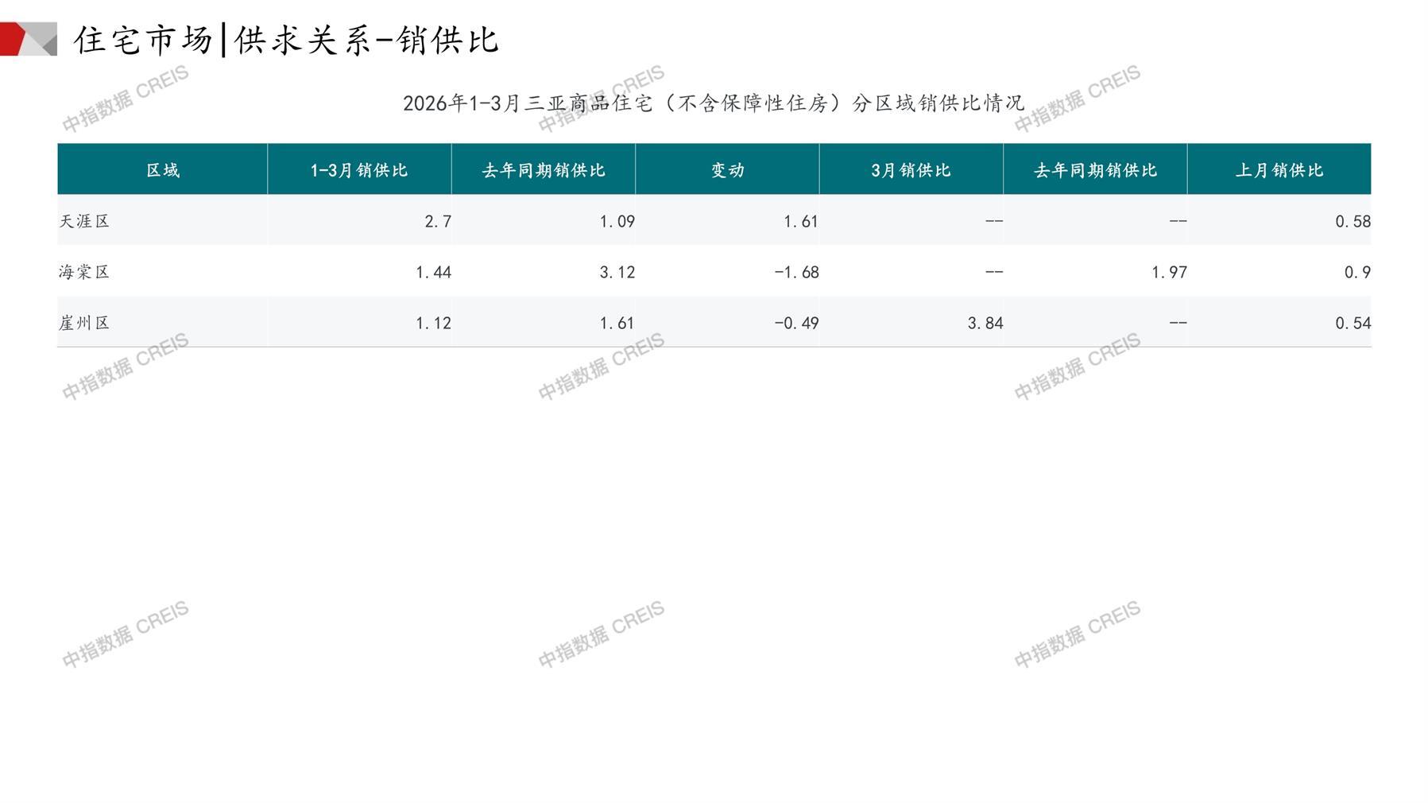This screenshot has width=1428, height=803.
Task: Select the 海棠区 row label
Action: 84,272
